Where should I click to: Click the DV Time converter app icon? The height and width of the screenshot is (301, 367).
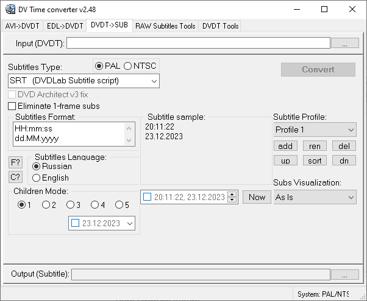click(10, 9)
